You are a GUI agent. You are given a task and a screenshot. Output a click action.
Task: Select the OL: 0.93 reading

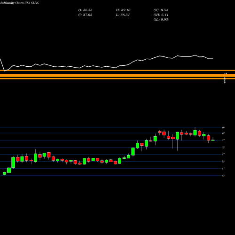tap(161, 20)
